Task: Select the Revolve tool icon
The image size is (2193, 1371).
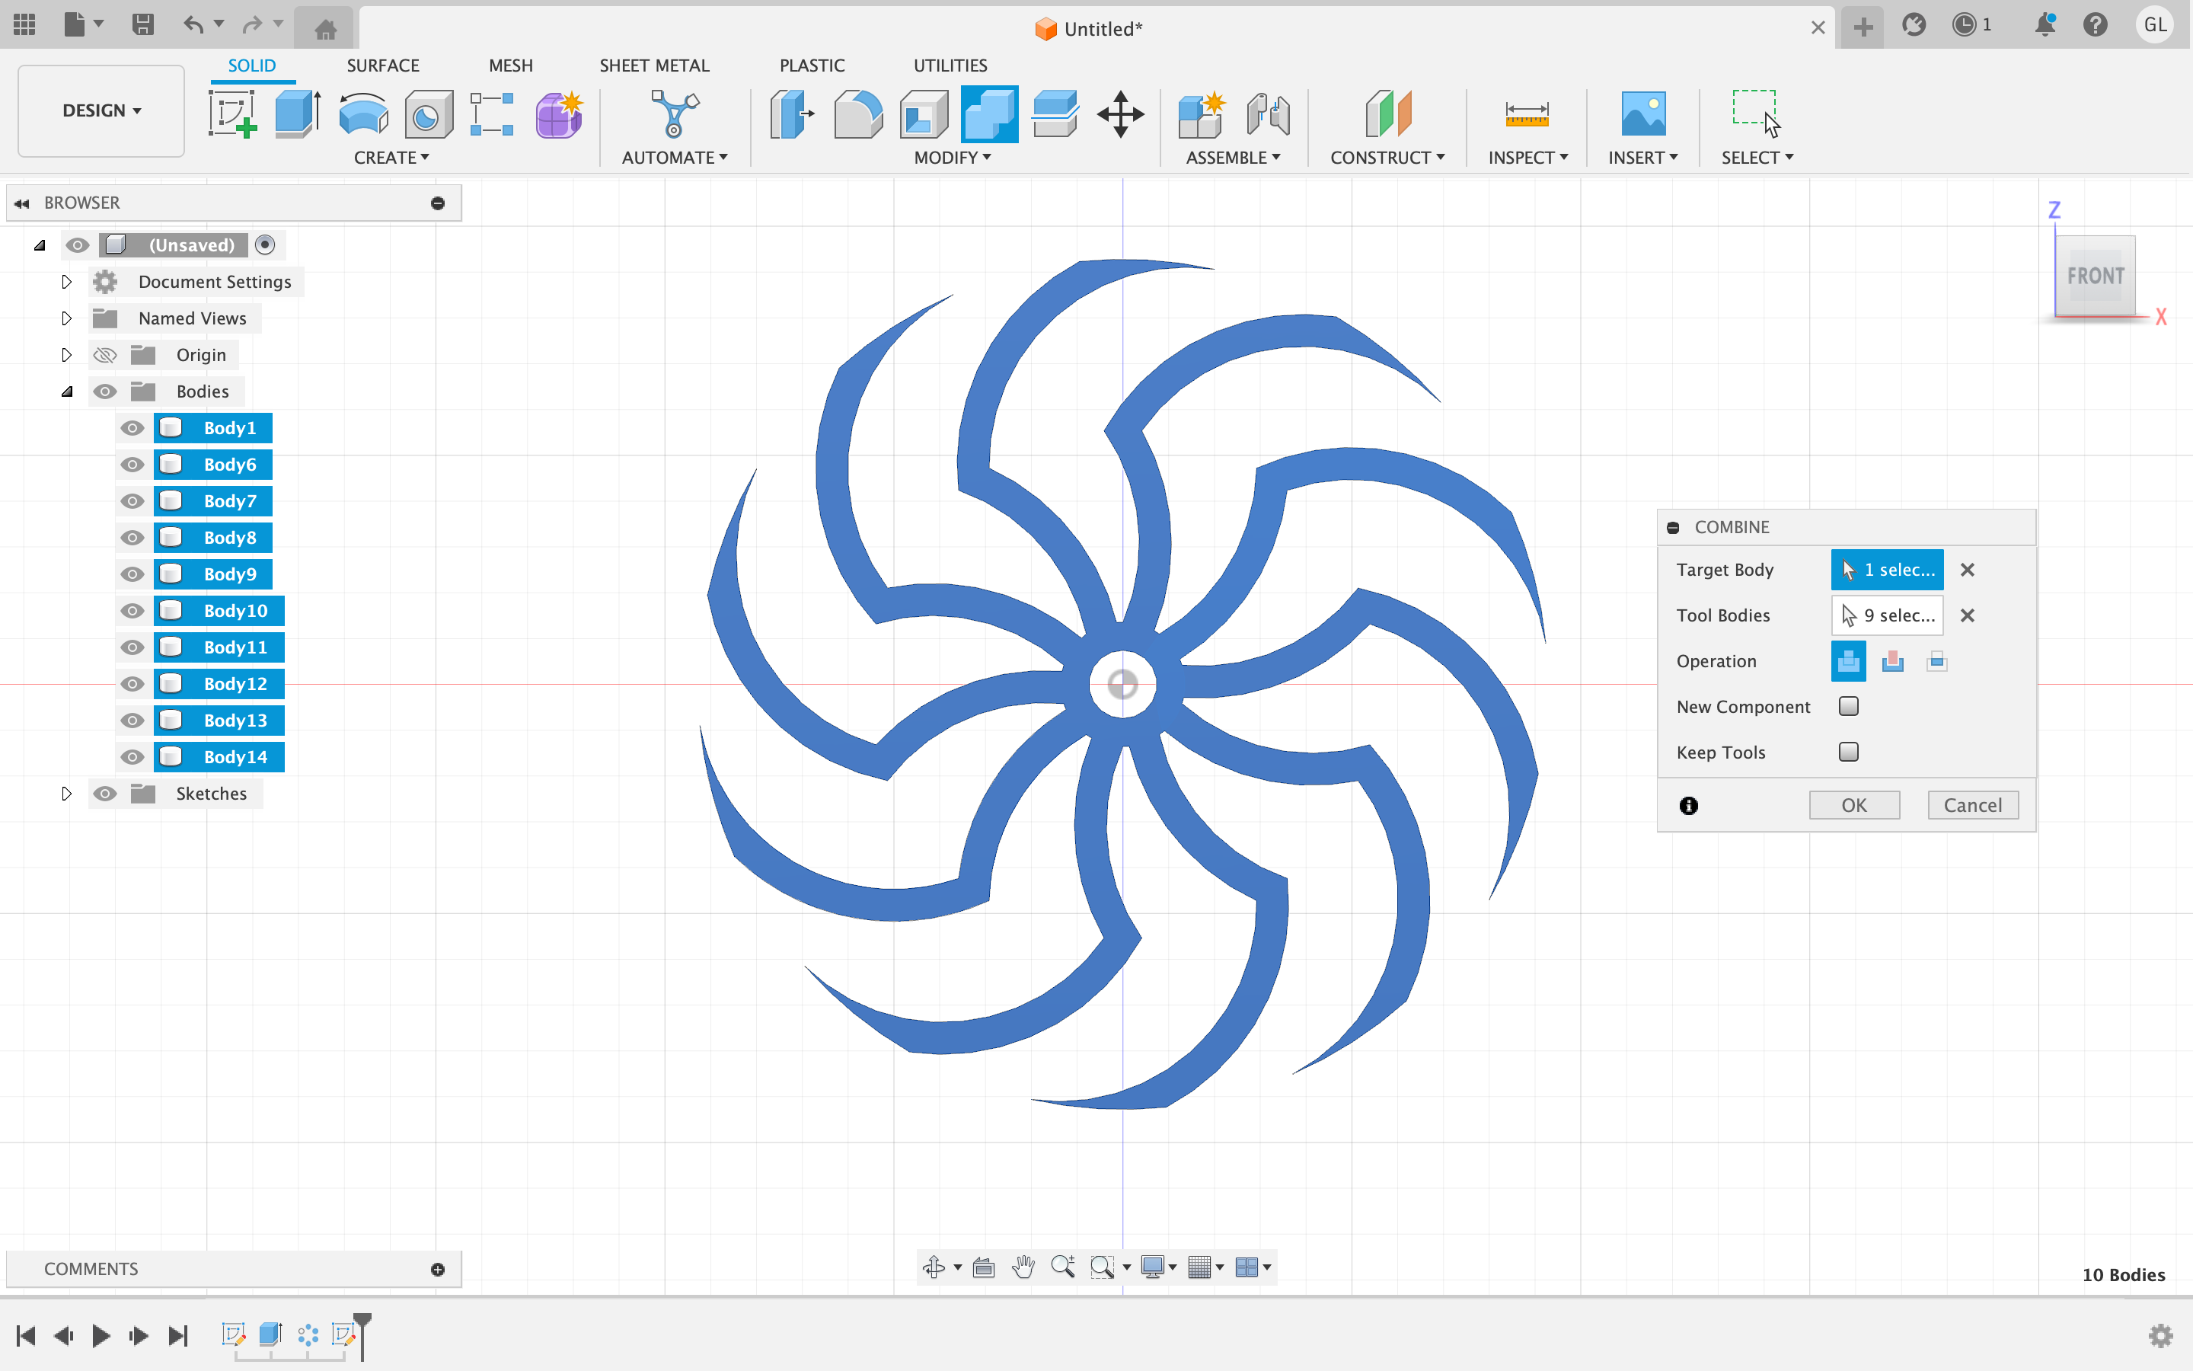Action: click(362, 114)
